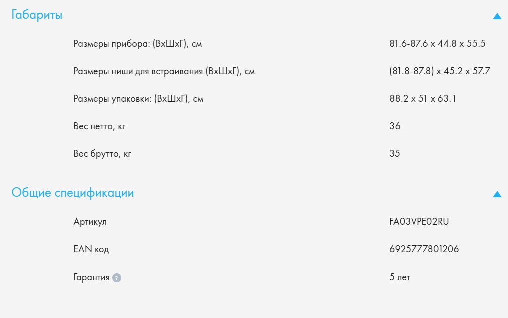Click the EAN number 6925777801206
The width and height of the screenshot is (508, 318).
coord(424,249)
